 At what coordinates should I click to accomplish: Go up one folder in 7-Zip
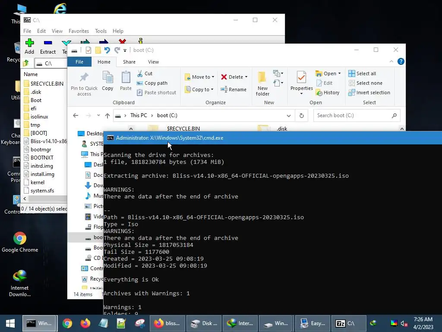coord(26,63)
